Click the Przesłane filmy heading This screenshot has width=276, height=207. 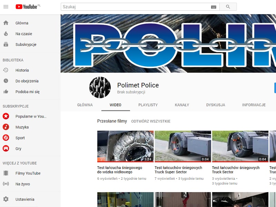coord(112,121)
